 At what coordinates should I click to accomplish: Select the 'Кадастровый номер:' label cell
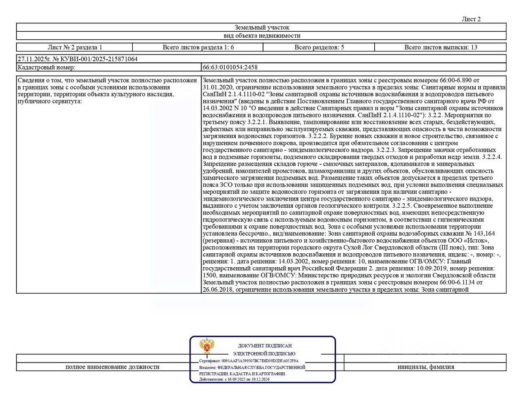(109, 67)
